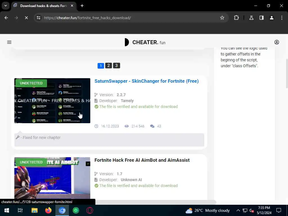
Task: Click the clock icon next to 16.12.2023
Action: [x=96, y=126]
